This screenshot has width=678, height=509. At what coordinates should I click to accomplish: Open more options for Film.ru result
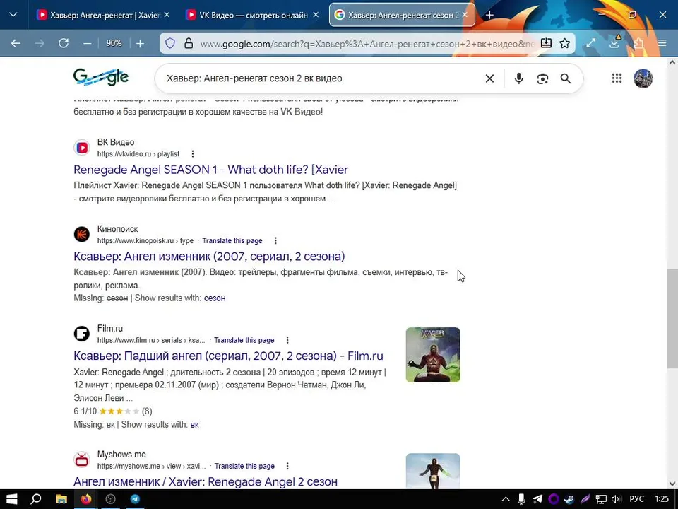click(x=287, y=340)
